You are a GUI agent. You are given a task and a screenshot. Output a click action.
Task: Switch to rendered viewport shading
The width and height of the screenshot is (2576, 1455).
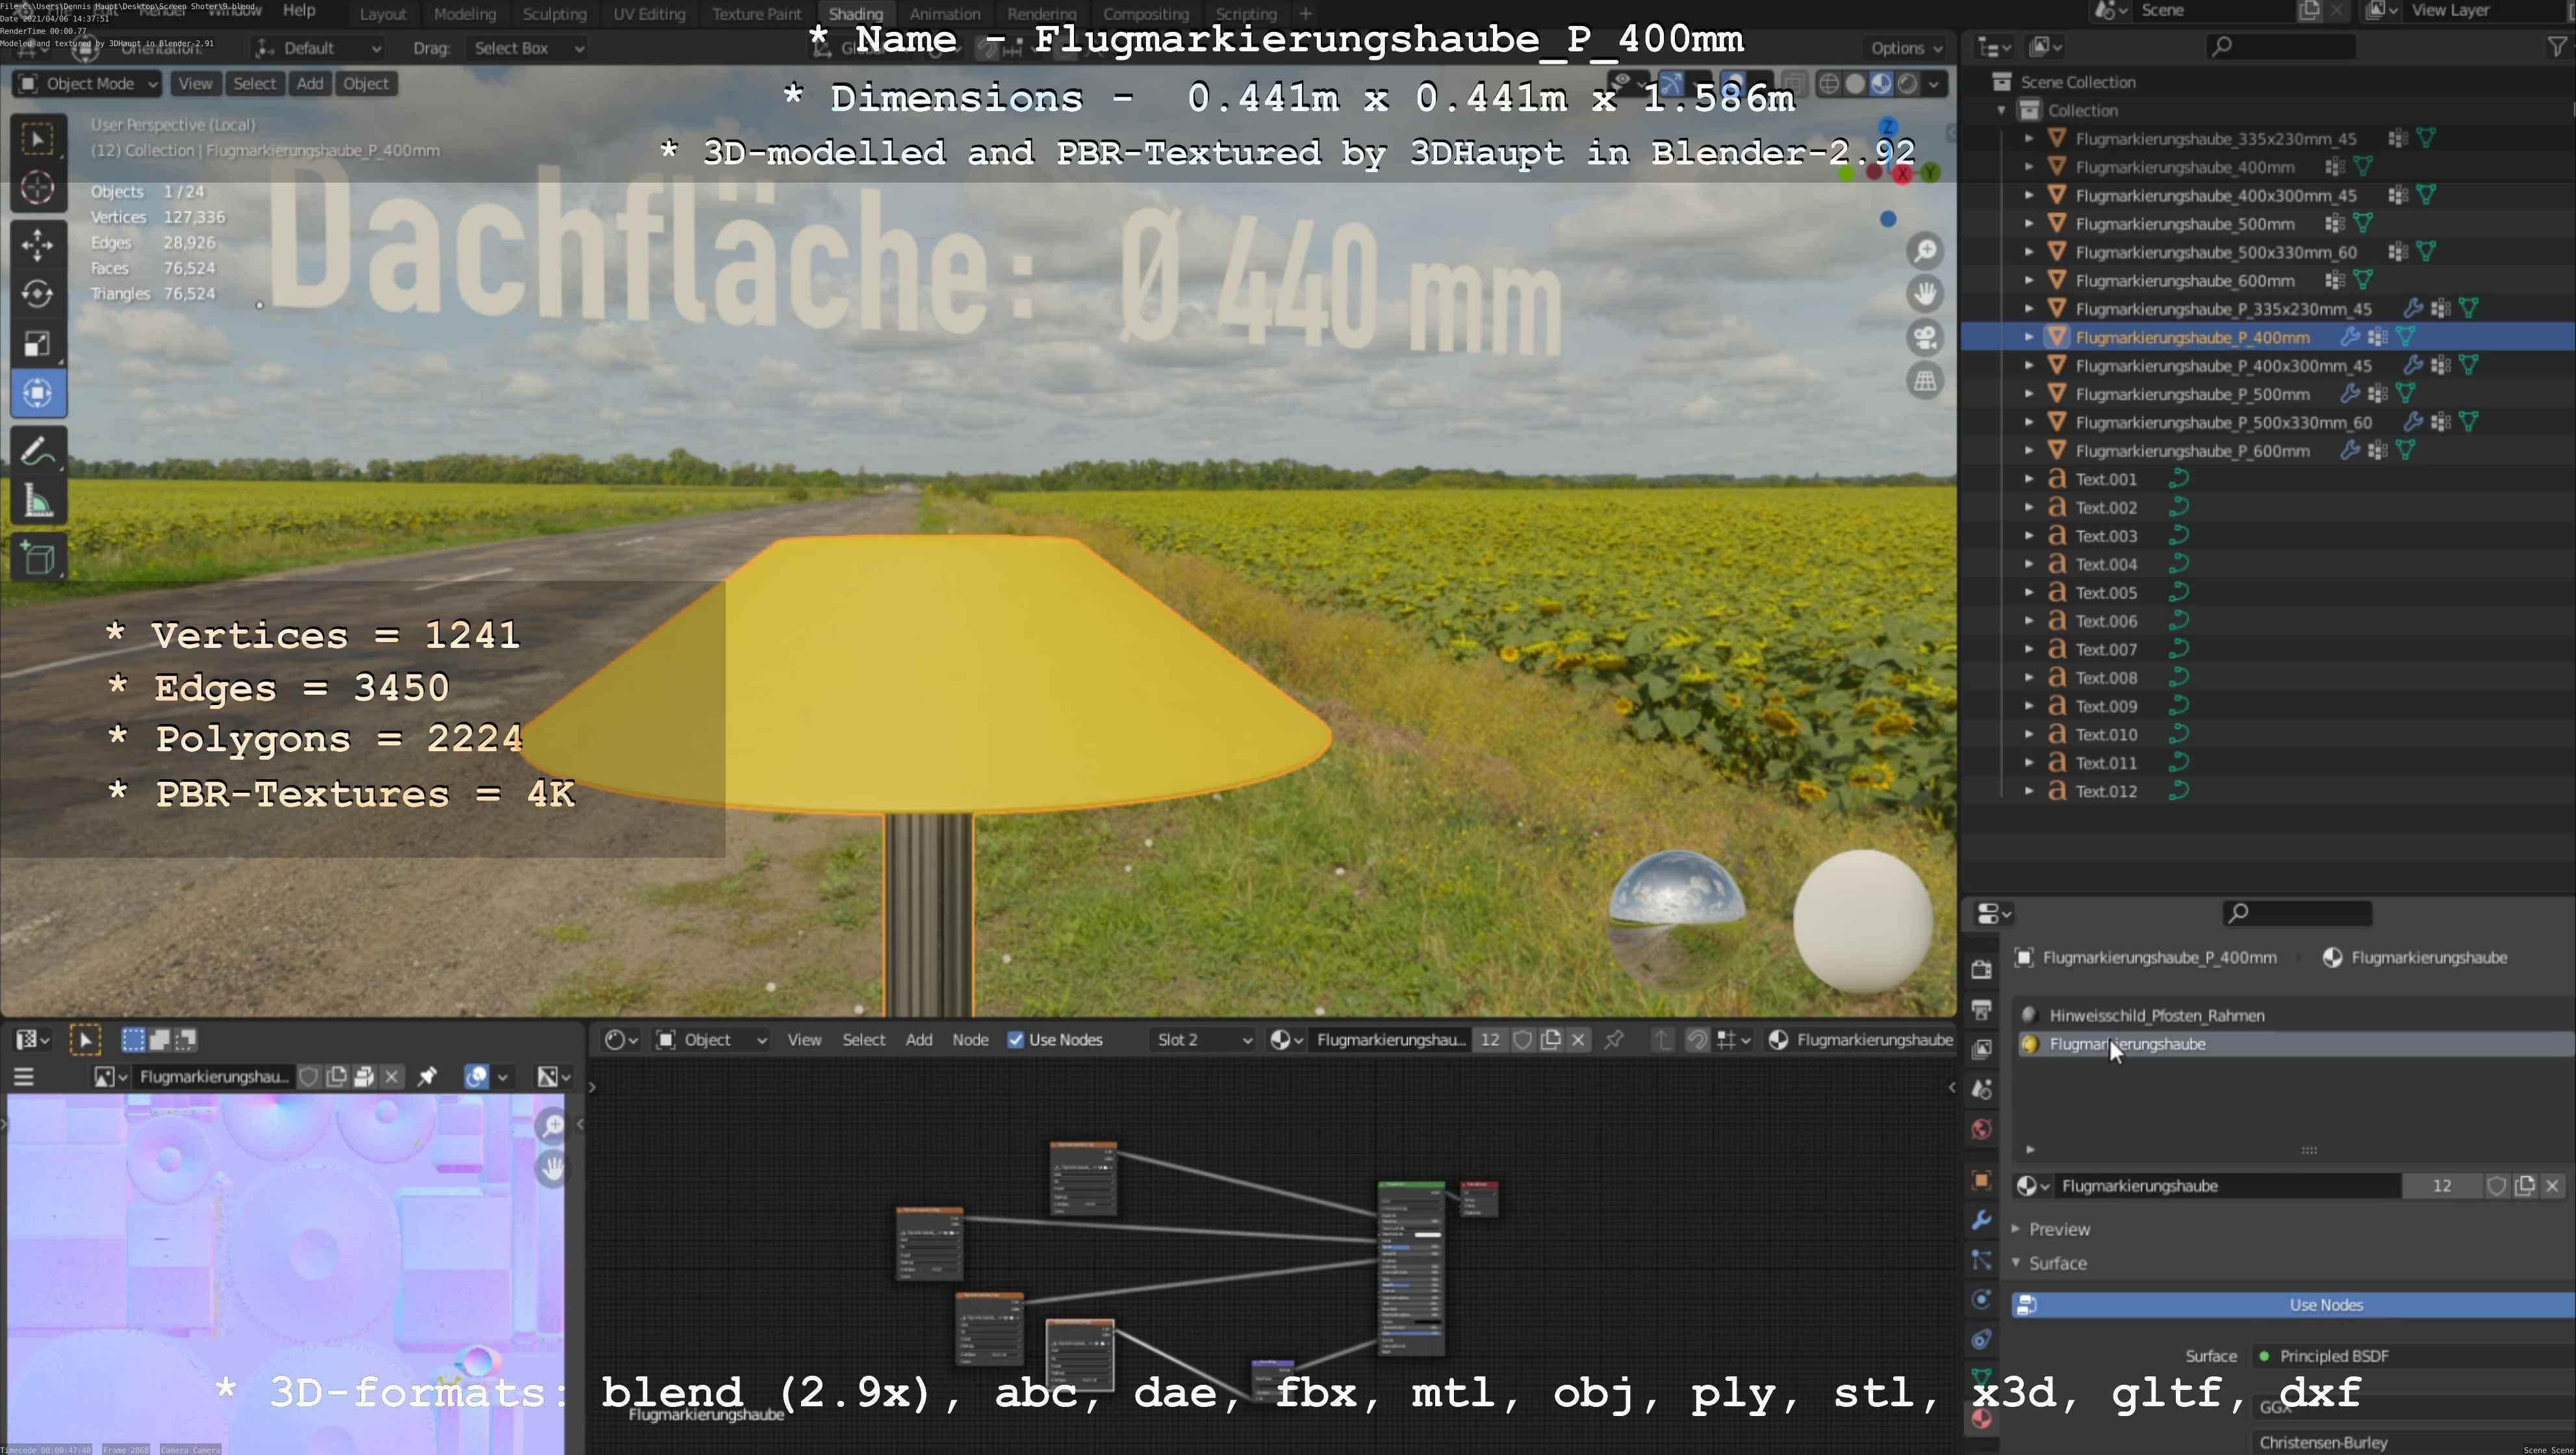(x=1907, y=84)
